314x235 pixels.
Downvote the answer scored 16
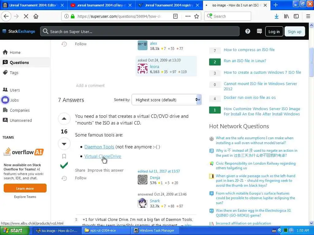(64, 144)
